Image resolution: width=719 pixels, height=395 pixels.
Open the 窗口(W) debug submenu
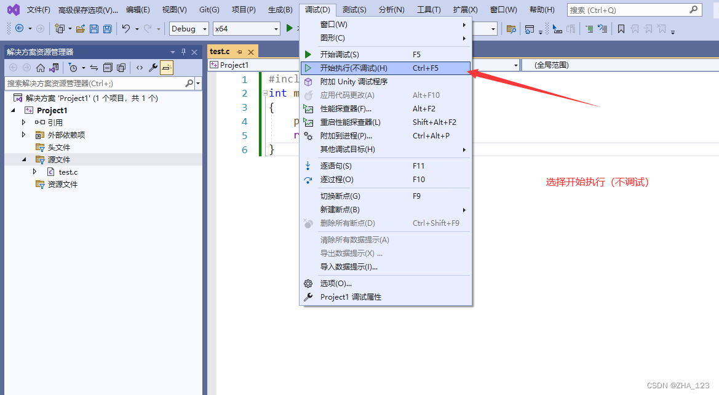click(386, 25)
